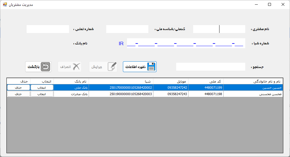Image resolution: width=290 pixels, height=157 pixels.
Task: Click انتخاب button in حسین حسین row
Action: tap(42, 88)
